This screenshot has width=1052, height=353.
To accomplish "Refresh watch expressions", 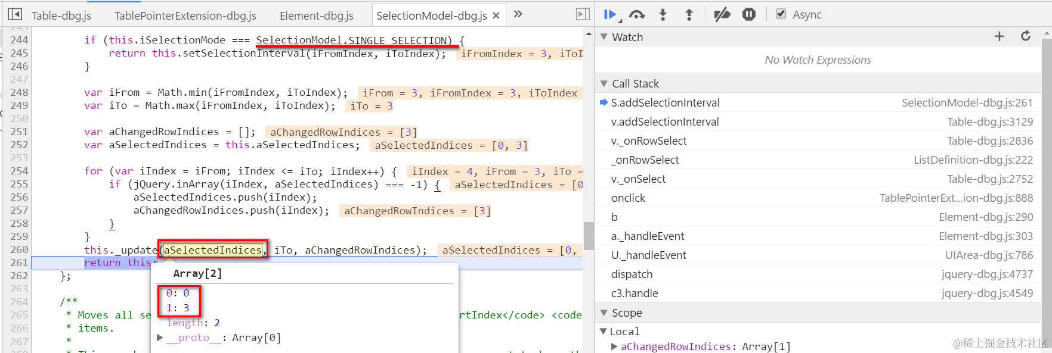I will tap(1026, 36).
